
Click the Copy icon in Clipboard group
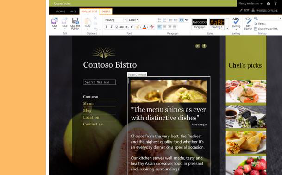(95, 24)
